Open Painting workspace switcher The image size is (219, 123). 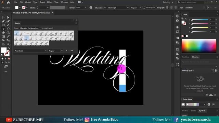(x=168, y=2)
